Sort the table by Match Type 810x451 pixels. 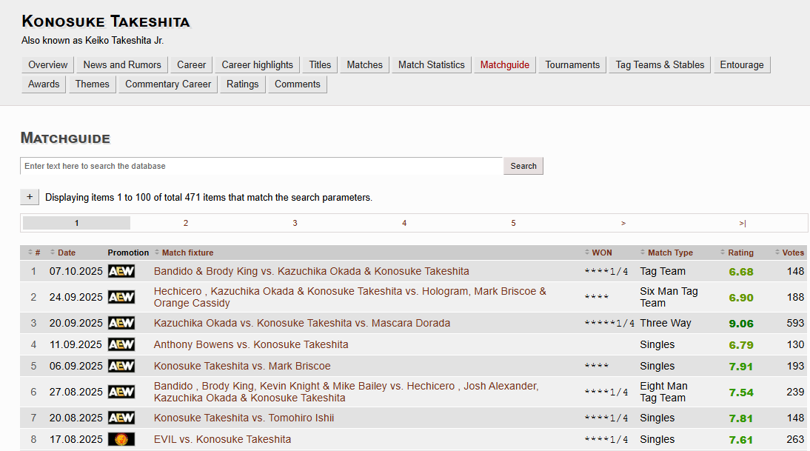(x=670, y=253)
